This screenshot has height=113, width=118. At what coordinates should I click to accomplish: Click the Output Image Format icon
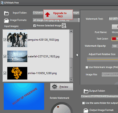pos(86,111)
